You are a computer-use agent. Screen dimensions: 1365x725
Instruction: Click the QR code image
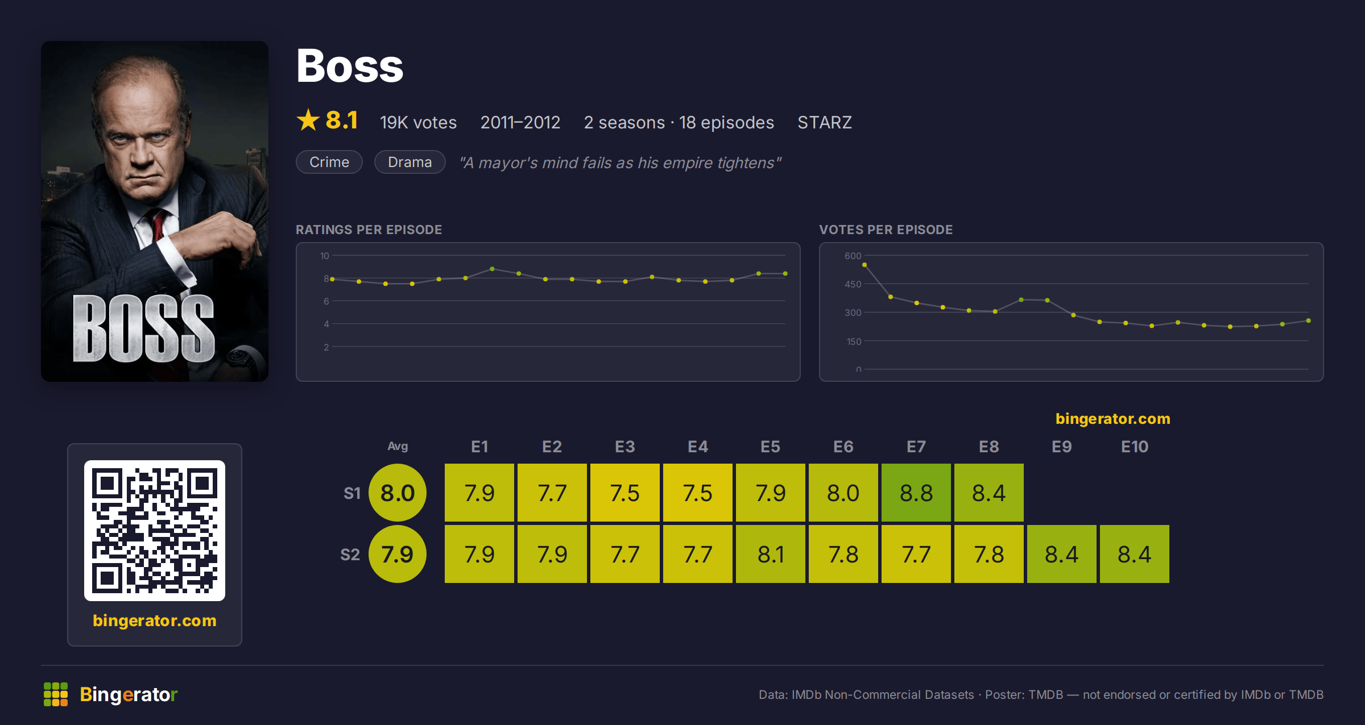click(155, 530)
